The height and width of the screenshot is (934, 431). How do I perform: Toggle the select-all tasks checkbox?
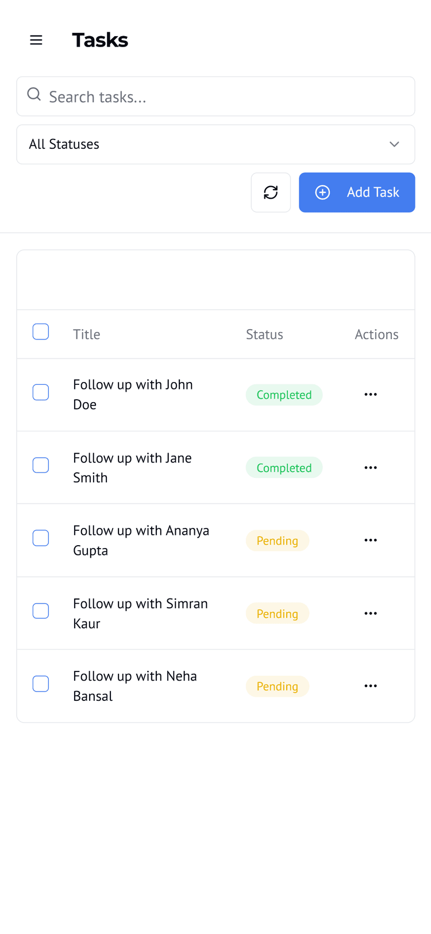pyautogui.click(x=41, y=331)
